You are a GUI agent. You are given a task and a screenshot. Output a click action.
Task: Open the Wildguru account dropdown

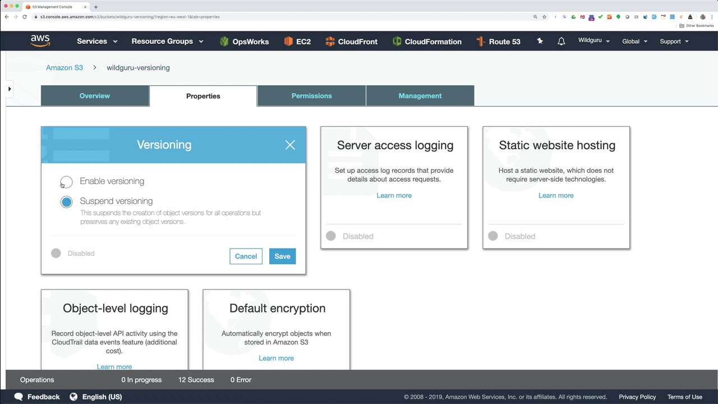pyautogui.click(x=594, y=41)
